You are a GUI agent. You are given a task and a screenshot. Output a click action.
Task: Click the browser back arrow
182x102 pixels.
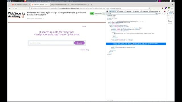tap(10, 8)
